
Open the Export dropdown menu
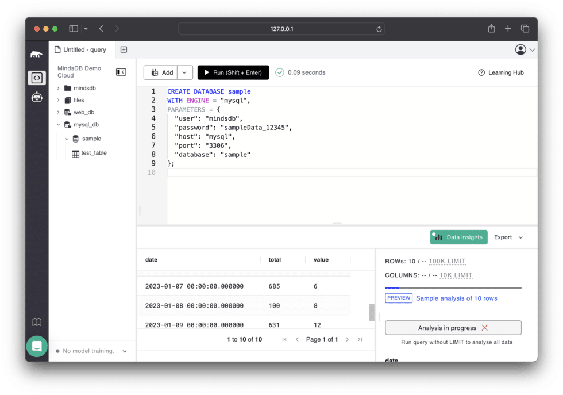(508, 237)
